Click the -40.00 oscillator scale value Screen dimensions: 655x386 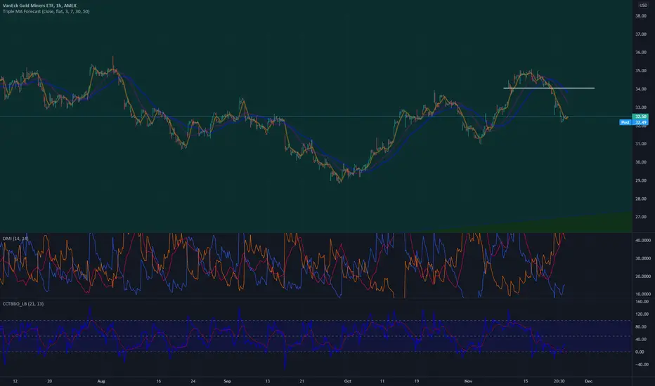pos(642,364)
